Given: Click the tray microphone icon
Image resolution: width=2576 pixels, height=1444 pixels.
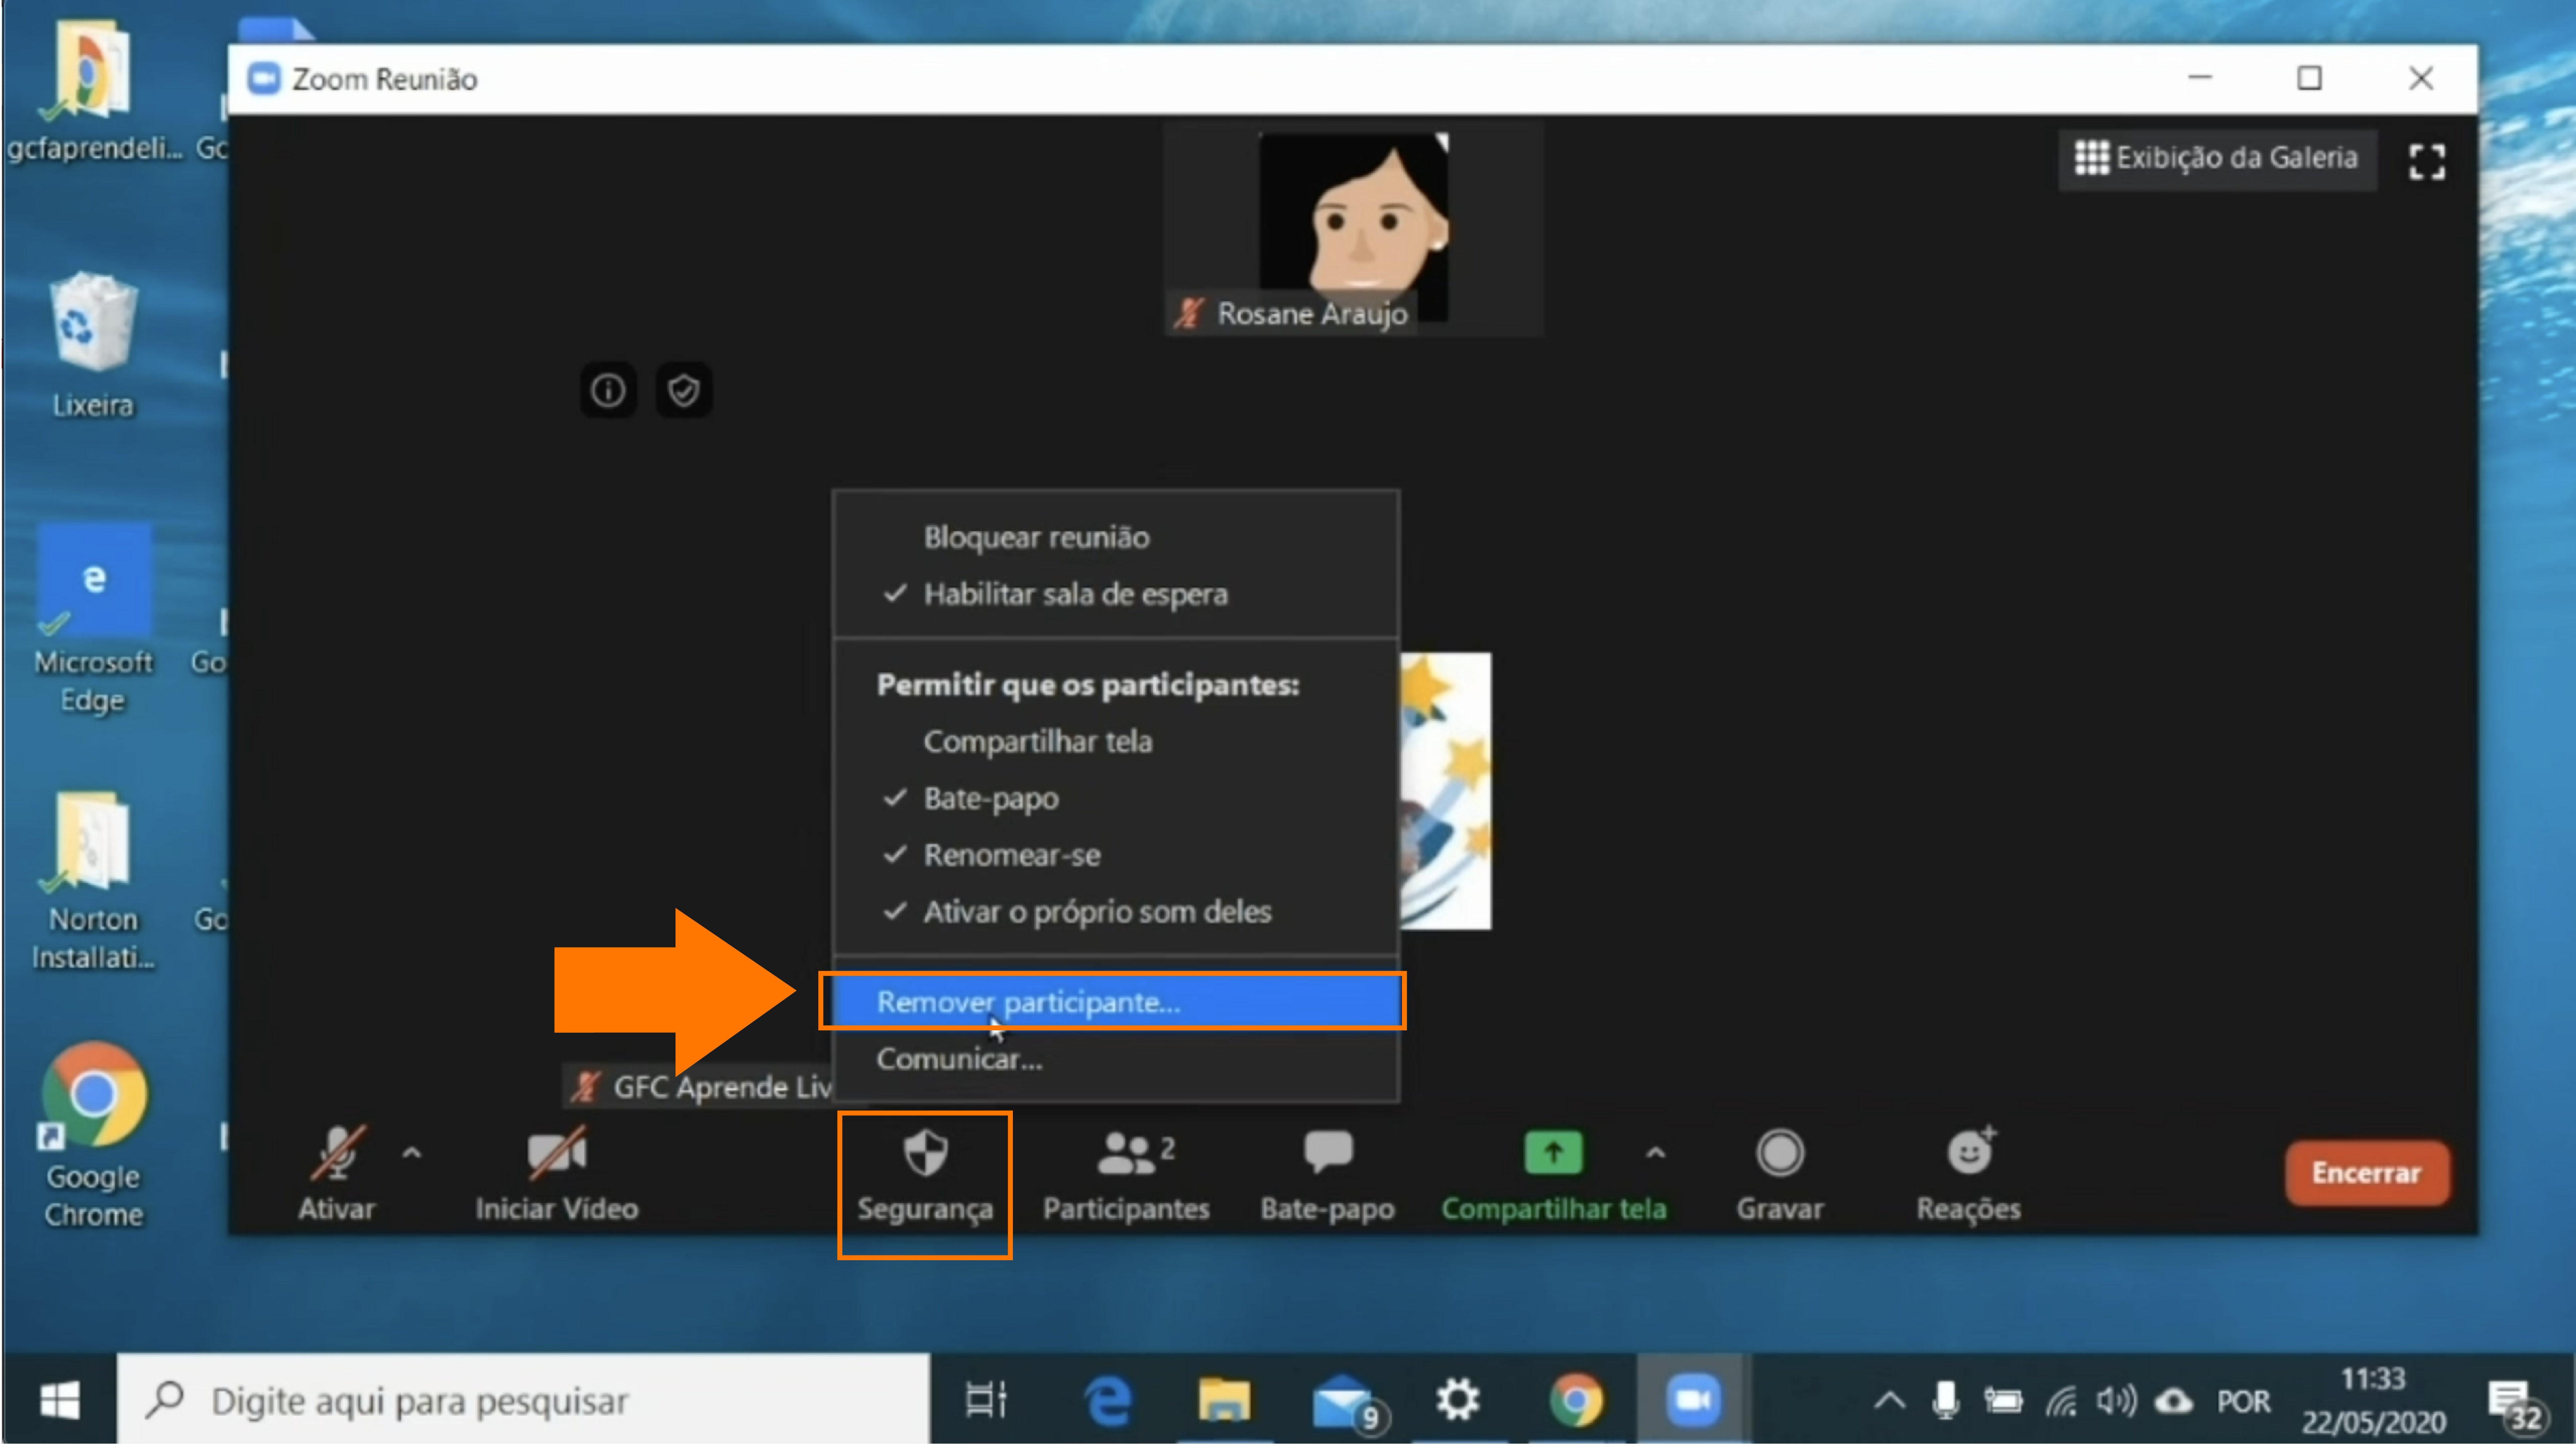Looking at the screenshot, I should tap(1945, 1400).
